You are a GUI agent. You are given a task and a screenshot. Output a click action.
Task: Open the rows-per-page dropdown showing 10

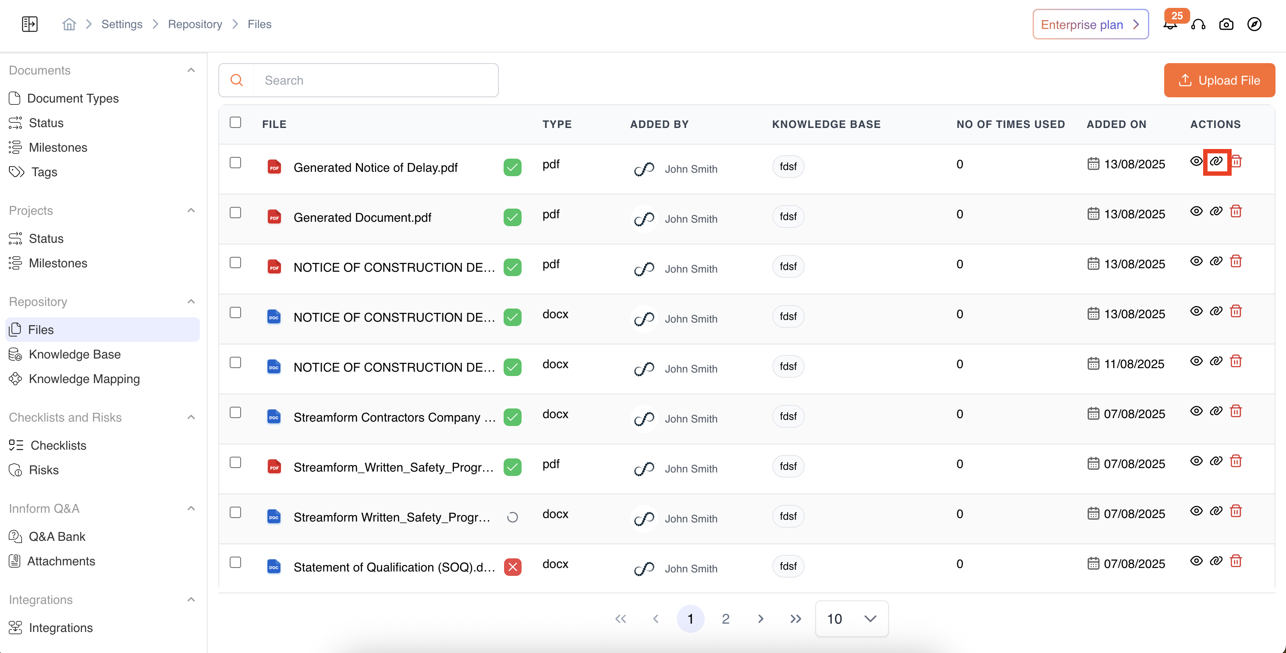(851, 618)
